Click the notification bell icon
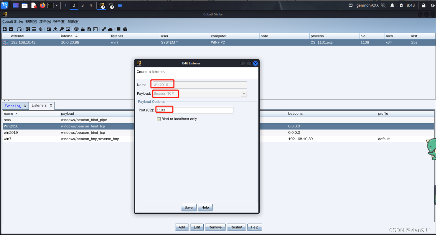Screen dimensions: 436x235 point(392,5)
